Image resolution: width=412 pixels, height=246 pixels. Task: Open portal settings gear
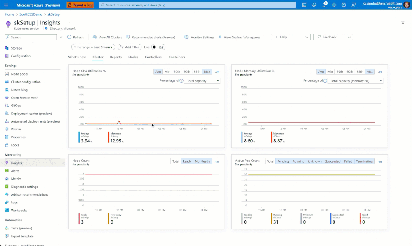[334, 5]
